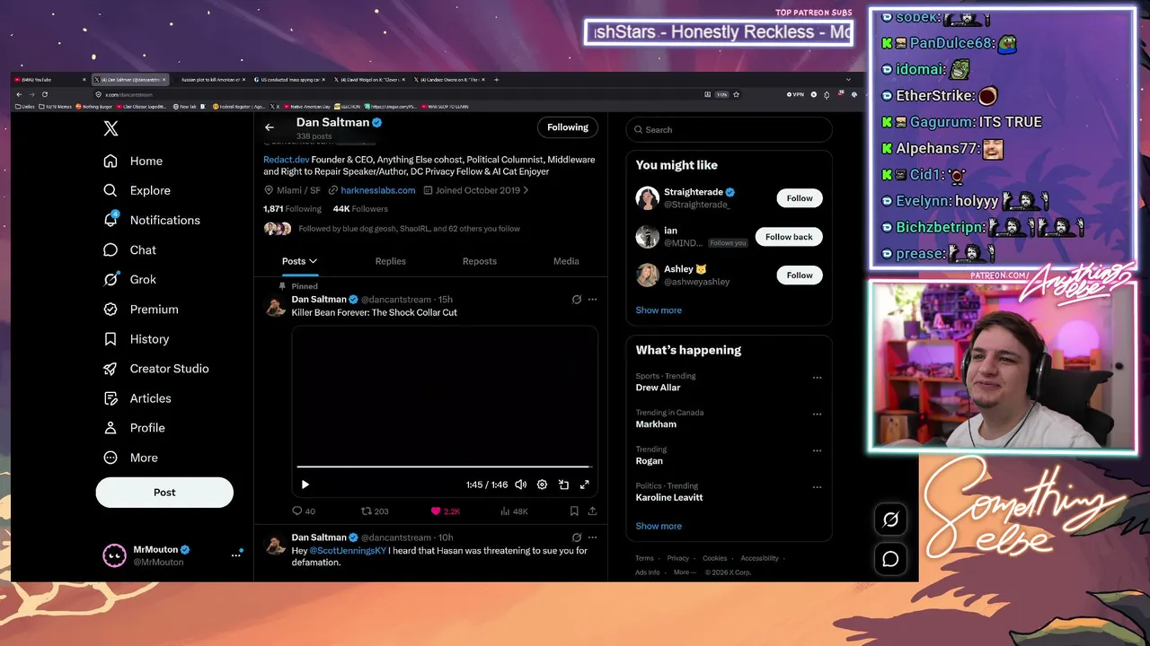
Task: Open the Drew Allar trending topic
Action: [658, 388]
